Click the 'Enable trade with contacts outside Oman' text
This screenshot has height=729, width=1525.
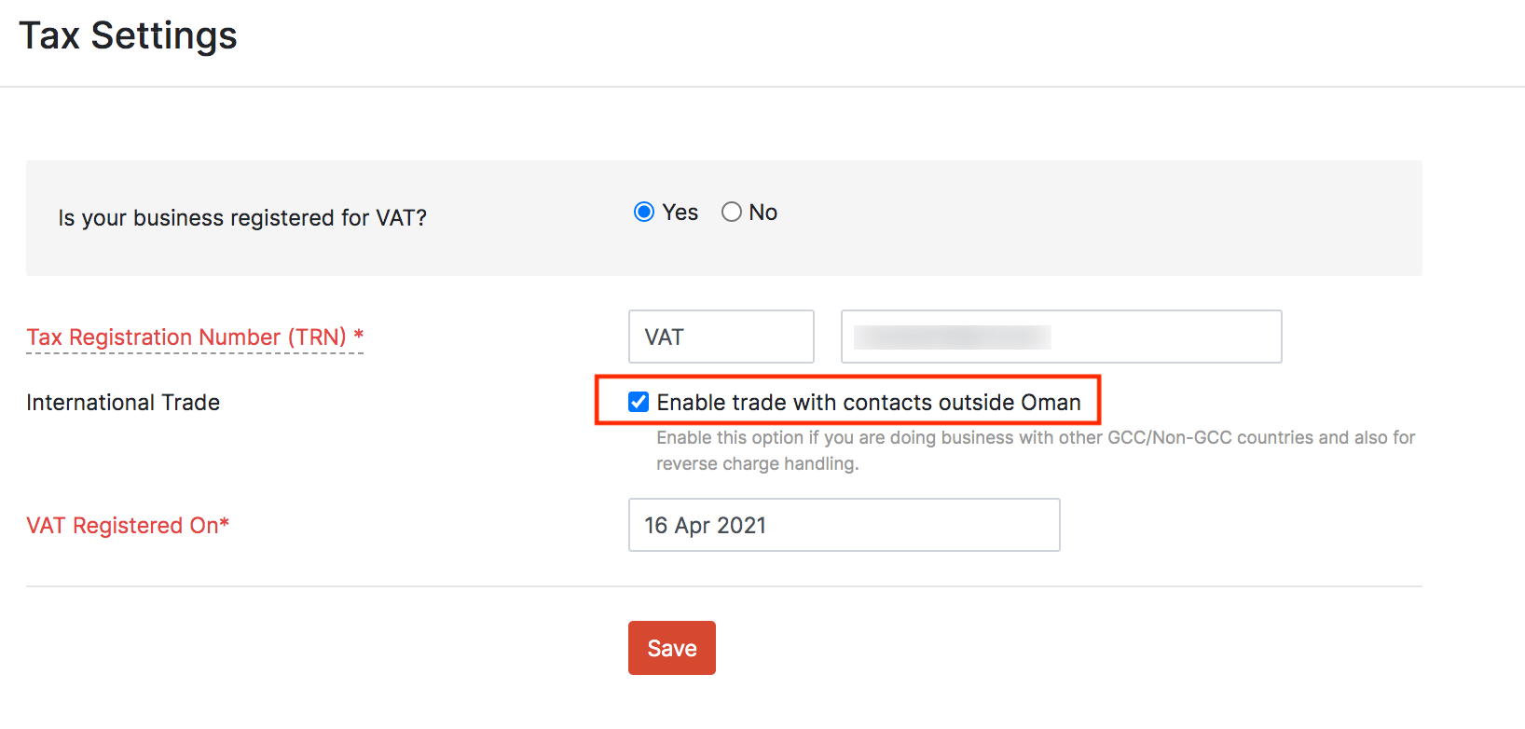[869, 403]
